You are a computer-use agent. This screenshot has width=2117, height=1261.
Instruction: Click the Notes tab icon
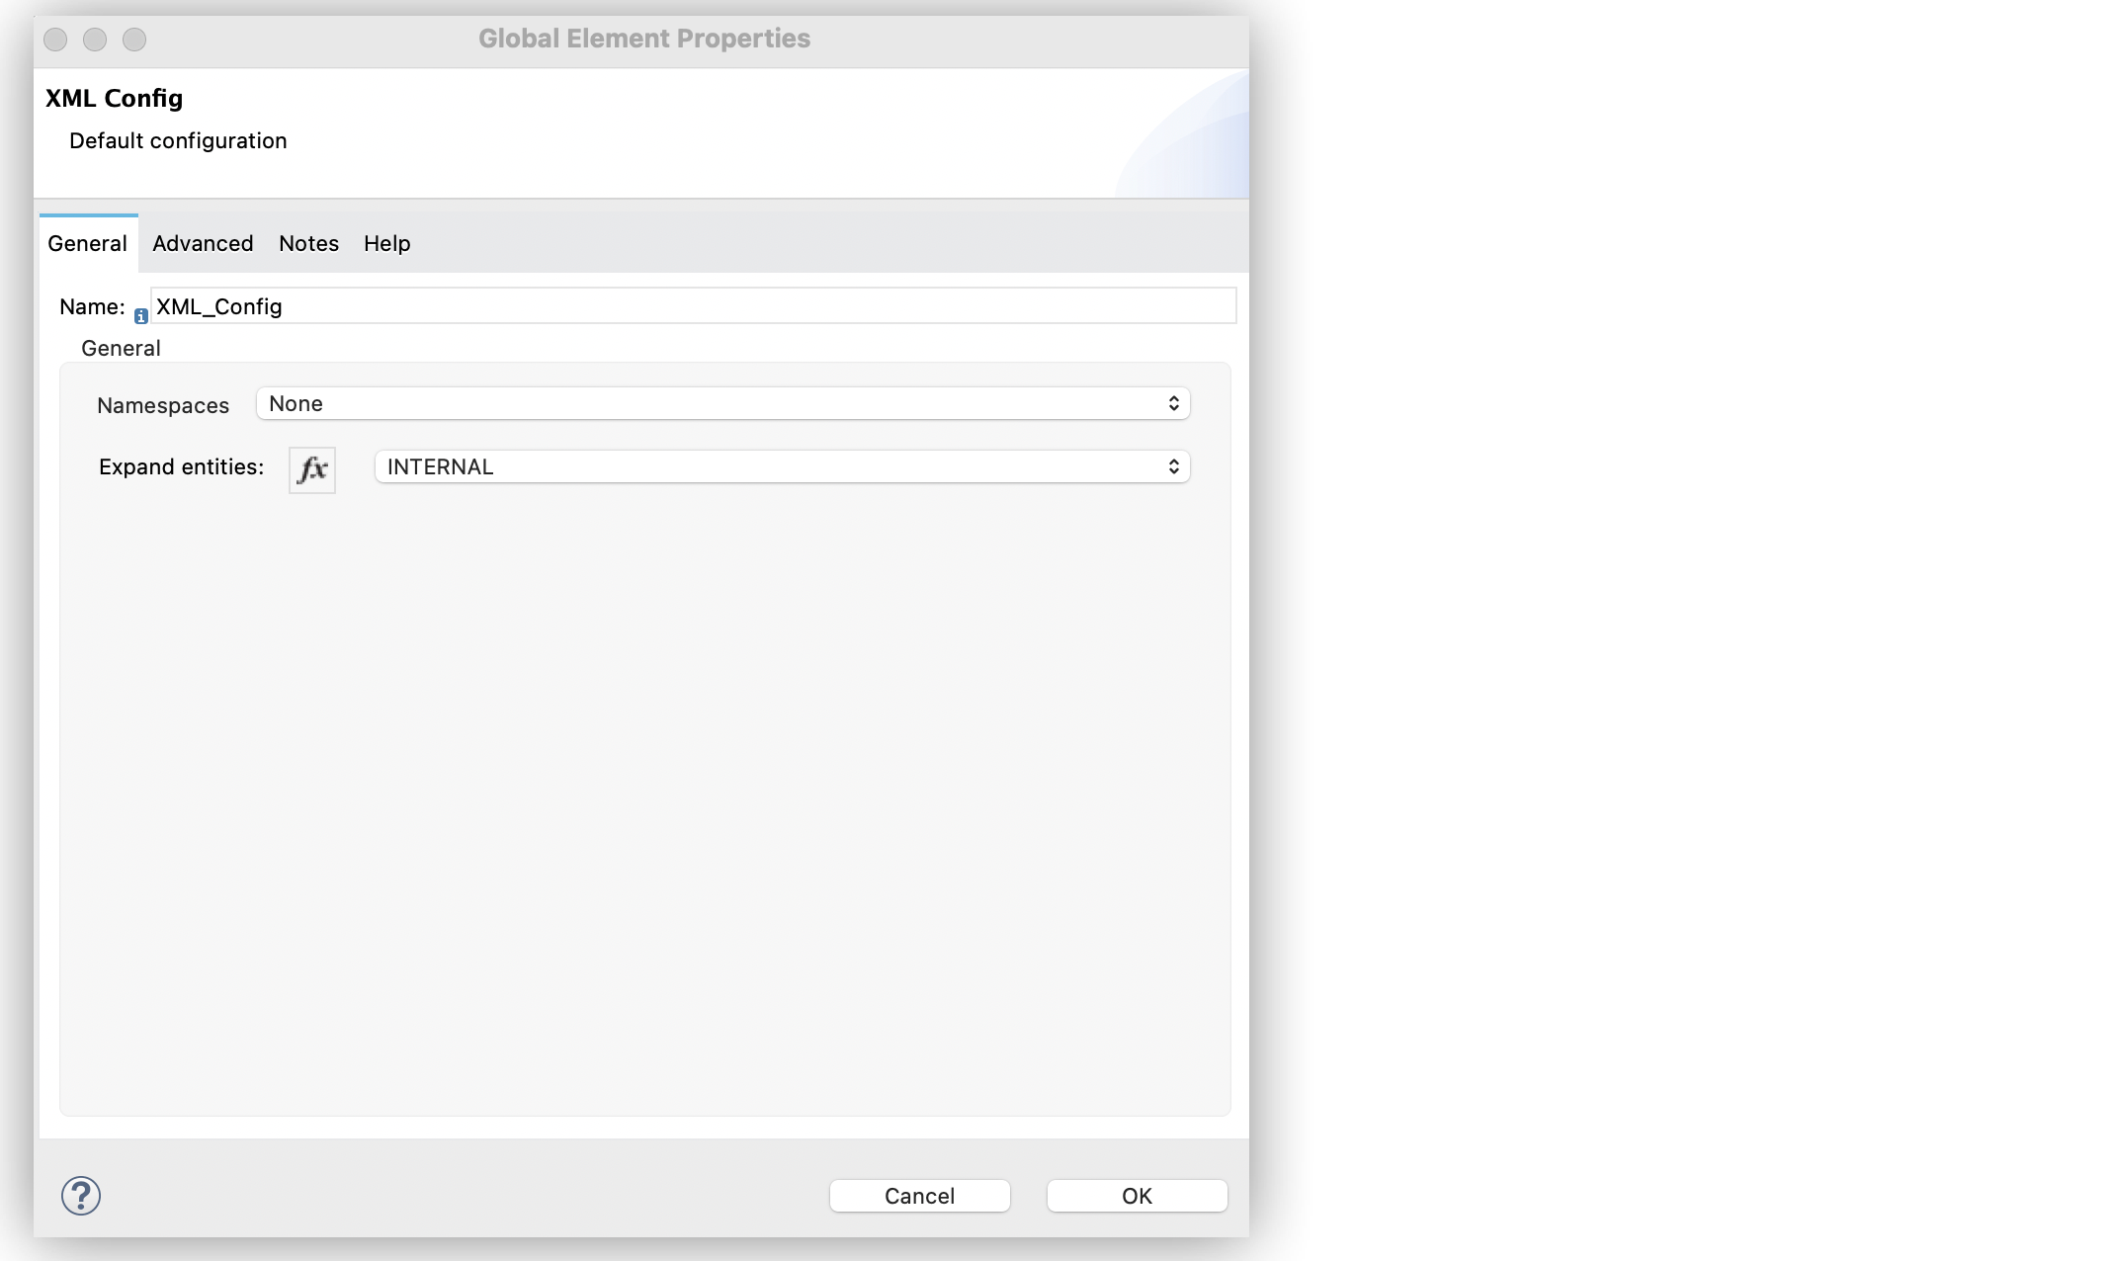click(x=307, y=243)
